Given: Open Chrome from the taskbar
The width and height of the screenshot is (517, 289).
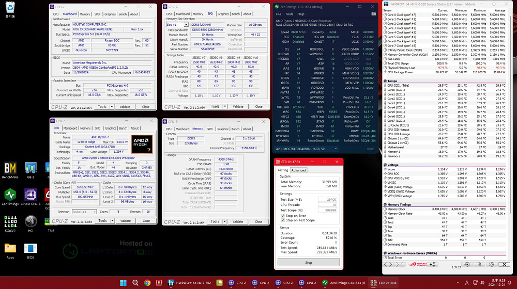Looking at the screenshot, I should 147,283.
